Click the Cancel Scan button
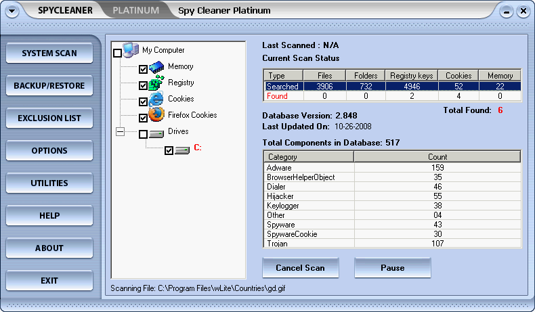The height and width of the screenshot is (312, 535). 300,268
